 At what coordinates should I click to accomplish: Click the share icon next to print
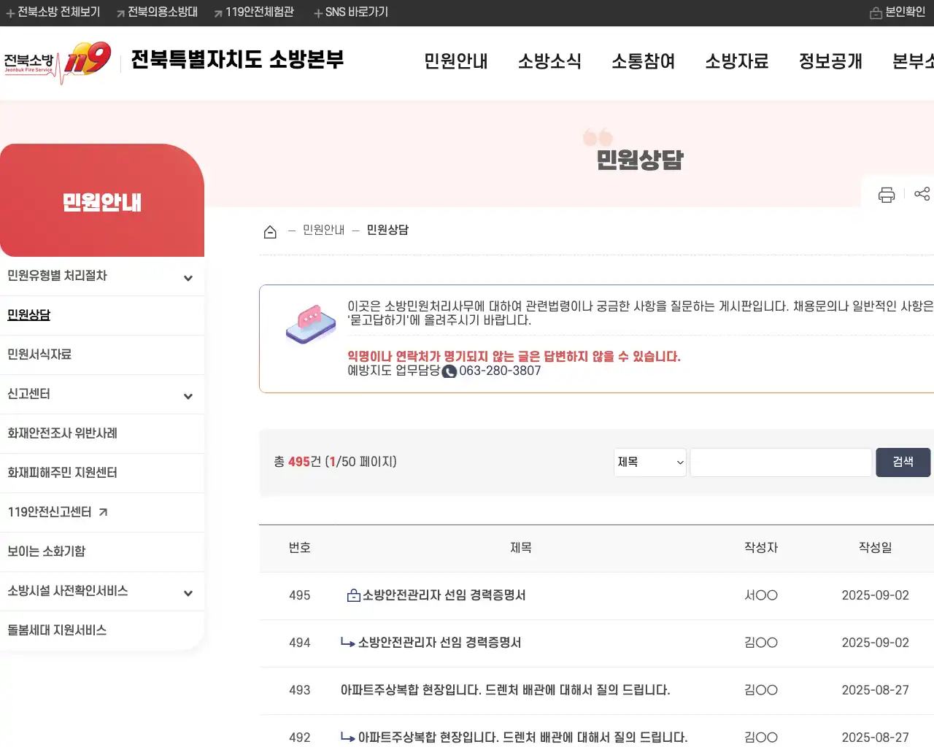[922, 195]
